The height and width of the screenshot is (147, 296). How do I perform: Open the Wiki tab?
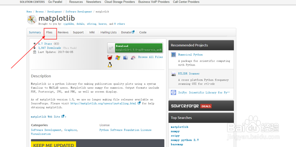[92, 33]
